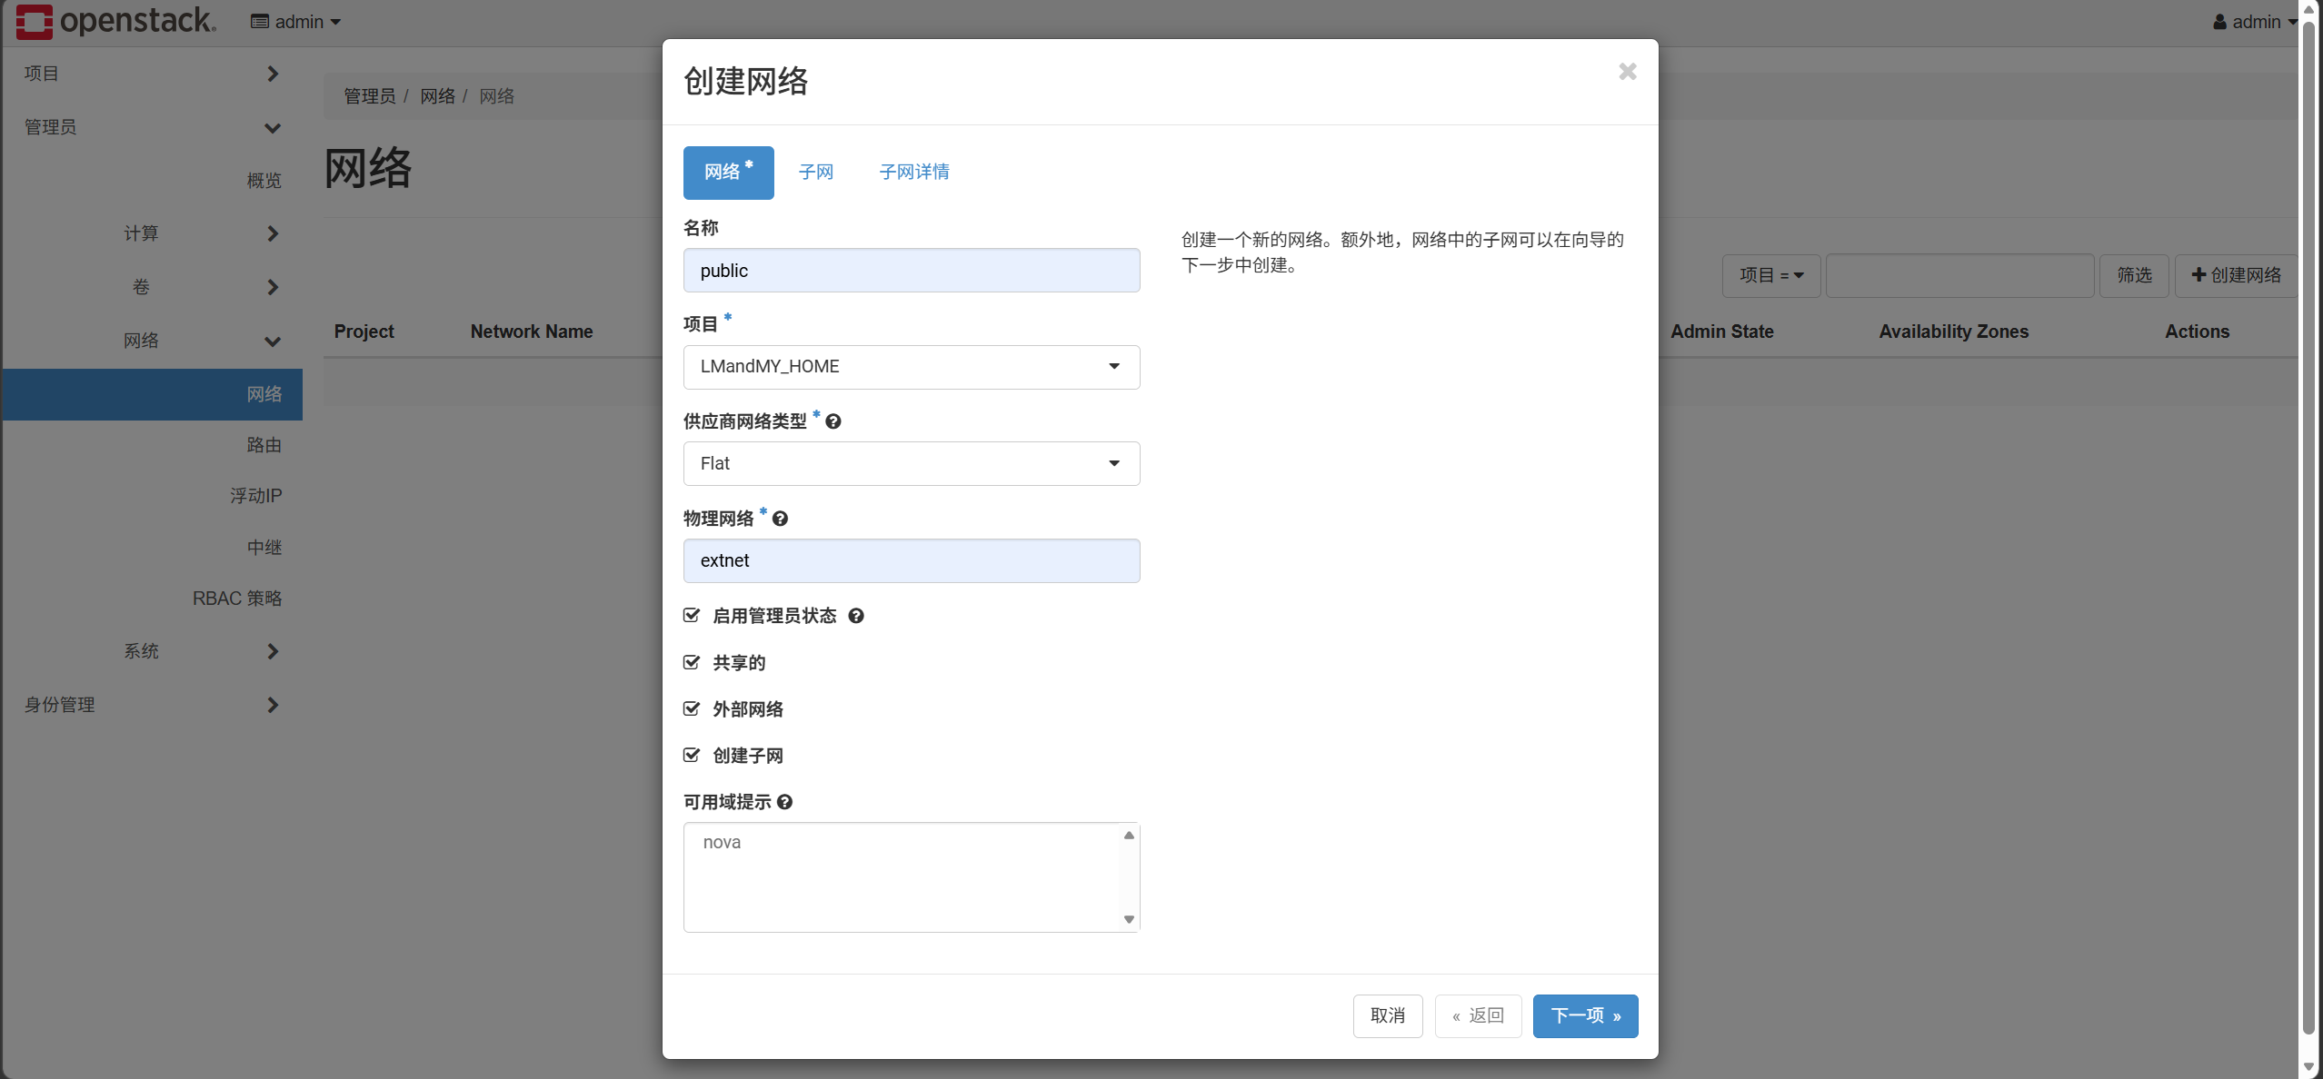Viewport: 2323px width, 1079px height.
Task: Click the 名称 input field containing public
Action: 912,271
